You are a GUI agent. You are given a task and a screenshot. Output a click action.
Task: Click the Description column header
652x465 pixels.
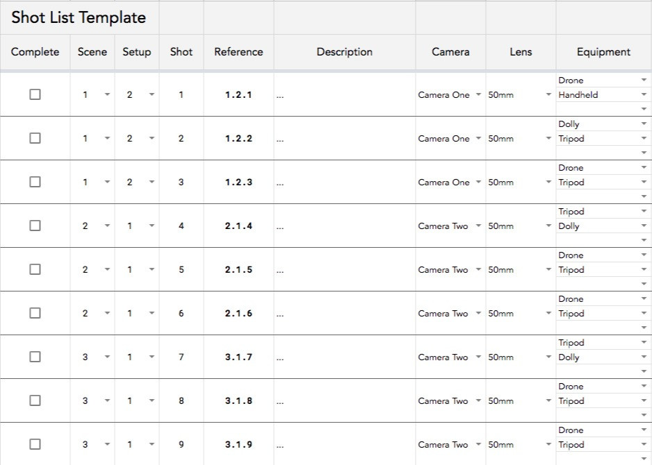tap(344, 52)
